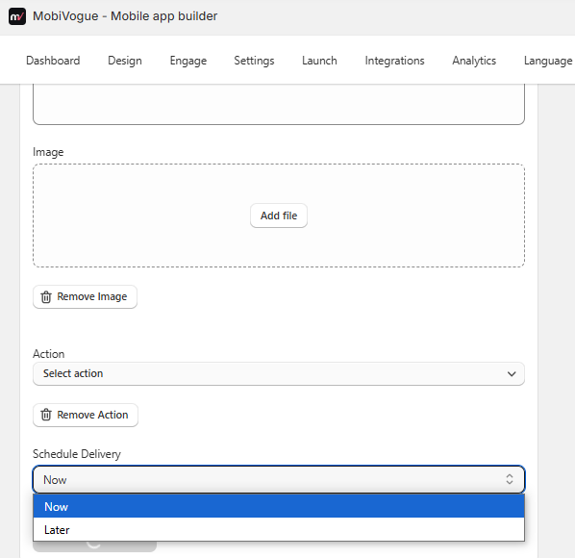
Task: Open the Settings tab
Action: (x=254, y=61)
